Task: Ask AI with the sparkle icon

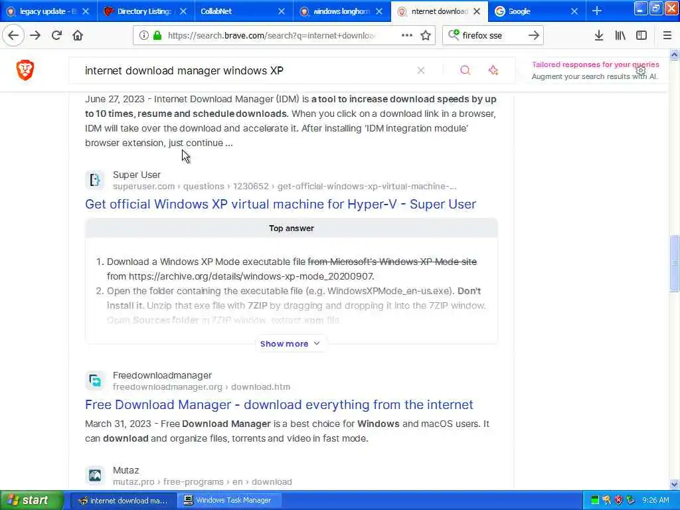Action: pyautogui.click(x=493, y=70)
